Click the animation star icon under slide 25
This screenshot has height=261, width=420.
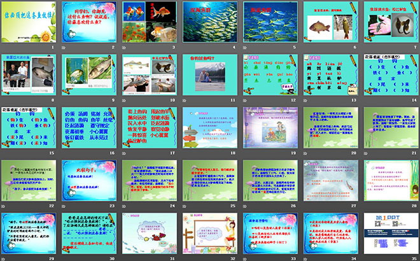(x=185, y=206)
